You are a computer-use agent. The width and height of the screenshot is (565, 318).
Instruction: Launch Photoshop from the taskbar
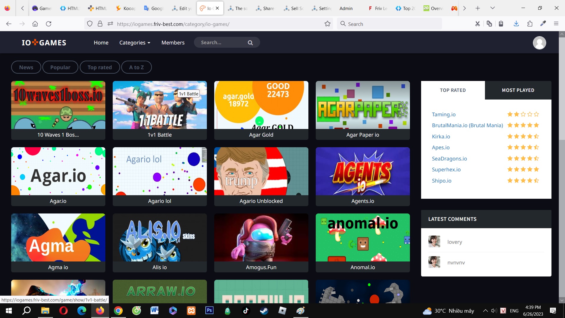click(x=209, y=311)
